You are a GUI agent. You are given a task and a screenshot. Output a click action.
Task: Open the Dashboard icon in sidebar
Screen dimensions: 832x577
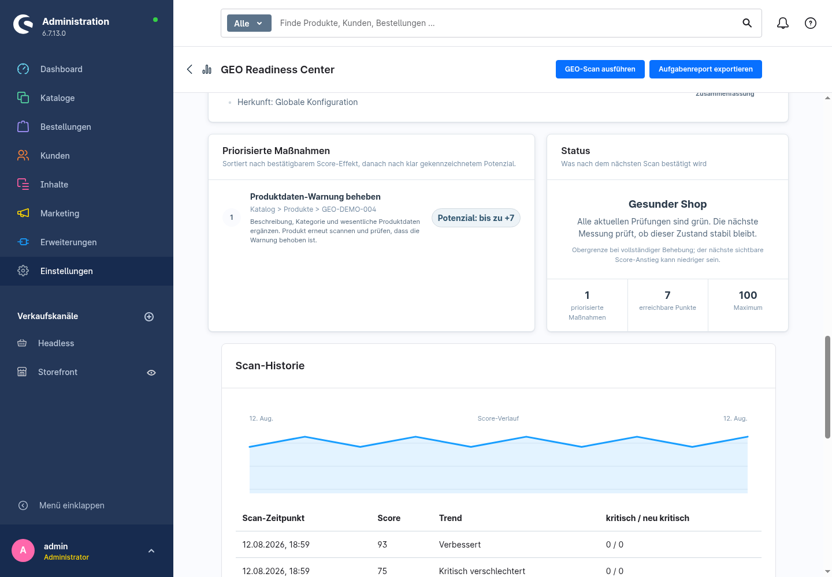(23, 69)
